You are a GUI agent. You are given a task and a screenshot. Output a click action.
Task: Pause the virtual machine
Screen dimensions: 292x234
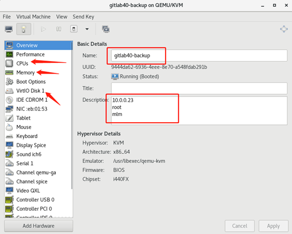59,29
